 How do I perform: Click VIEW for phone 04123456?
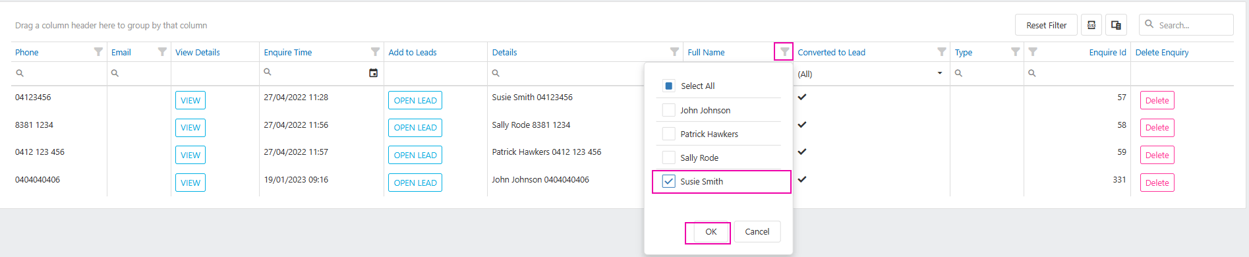[x=190, y=100]
